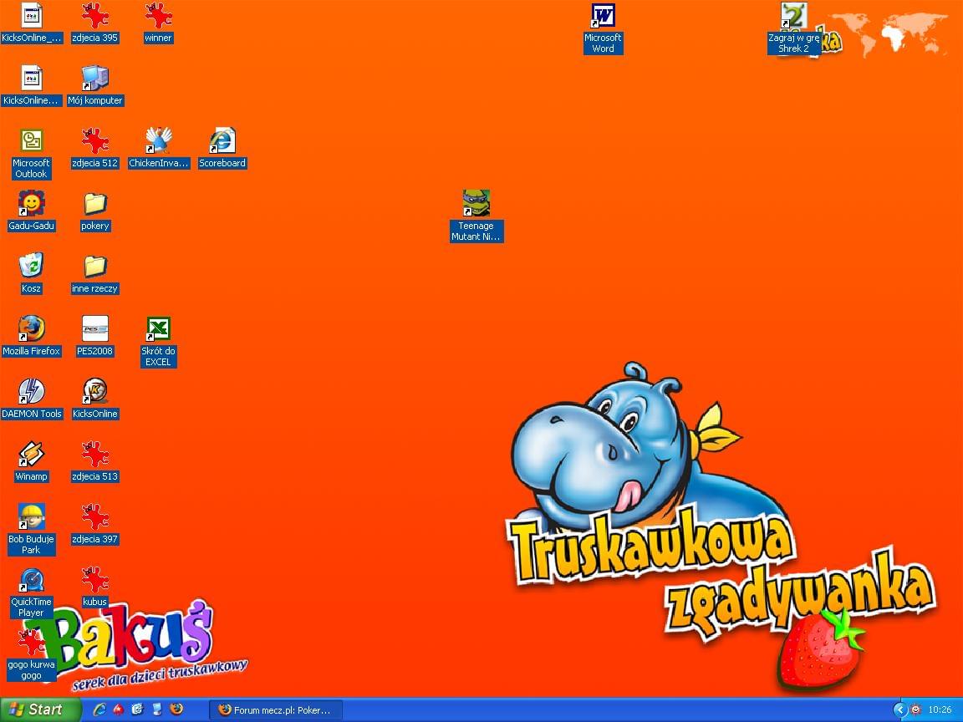Open the Scoreboard Internet shortcut
The image size is (963, 722).
(x=222, y=148)
